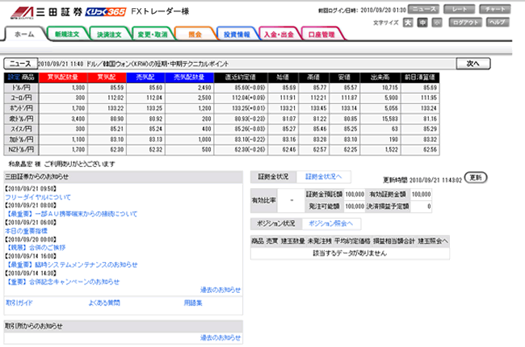Open the よくある質問 link

pyautogui.click(x=104, y=303)
